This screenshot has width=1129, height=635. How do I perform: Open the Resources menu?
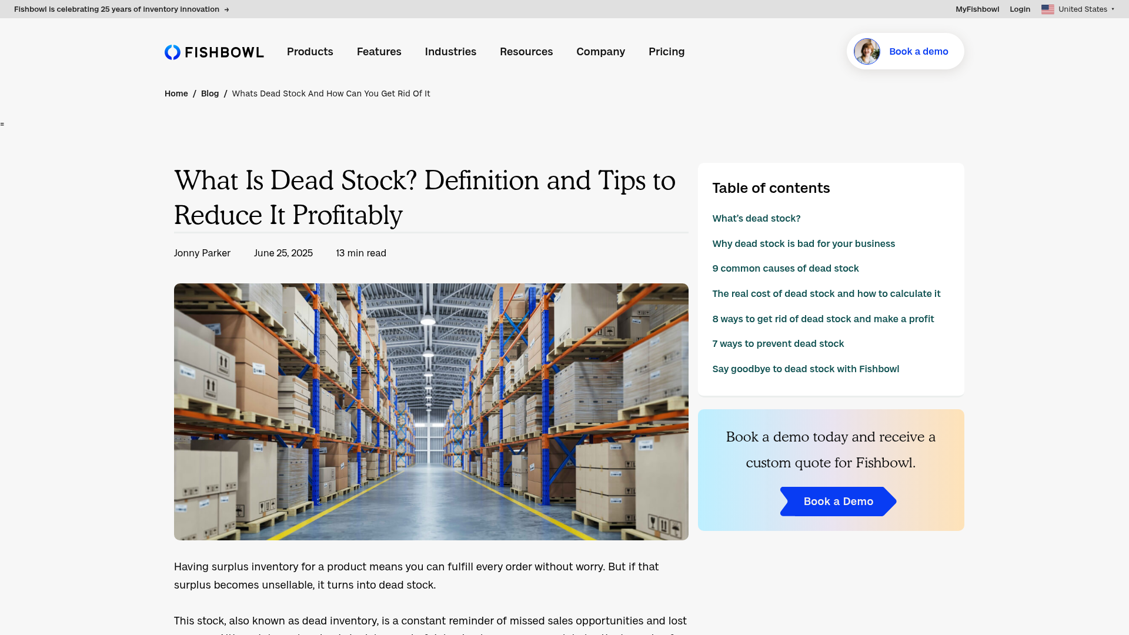(x=526, y=52)
